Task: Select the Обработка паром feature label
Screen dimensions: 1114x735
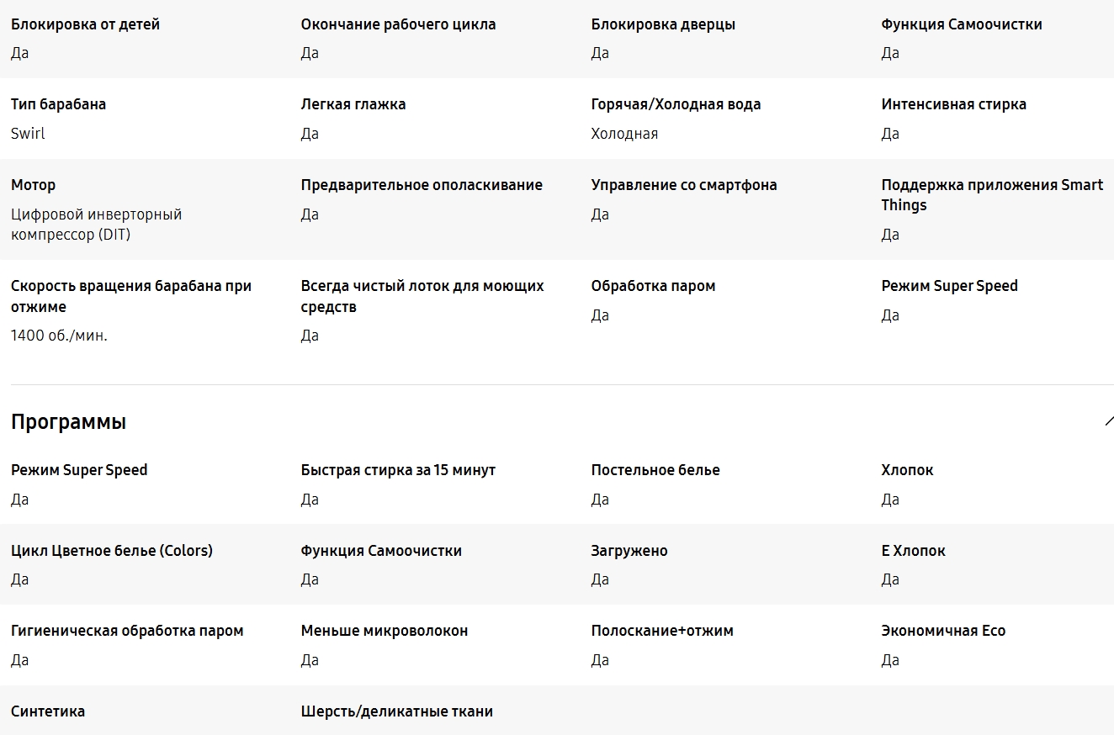Action: [653, 286]
